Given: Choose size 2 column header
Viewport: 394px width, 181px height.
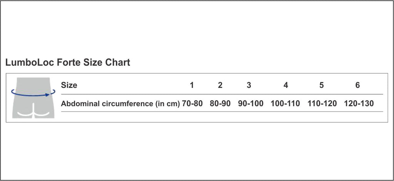Looking at the screenshot, I should [220, 85].
